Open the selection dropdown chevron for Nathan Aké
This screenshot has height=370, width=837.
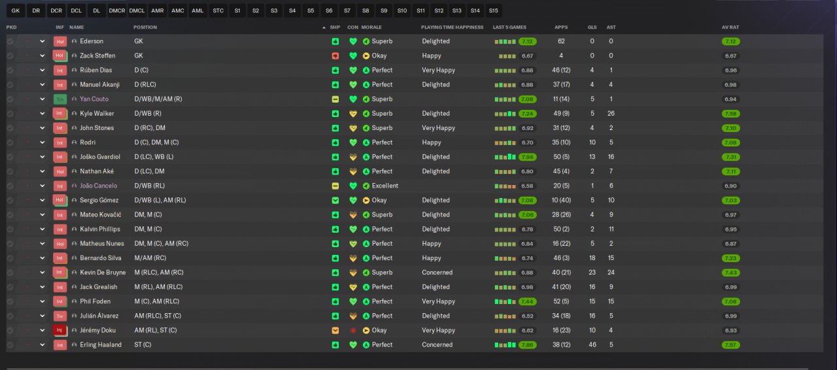pos(43,171)
